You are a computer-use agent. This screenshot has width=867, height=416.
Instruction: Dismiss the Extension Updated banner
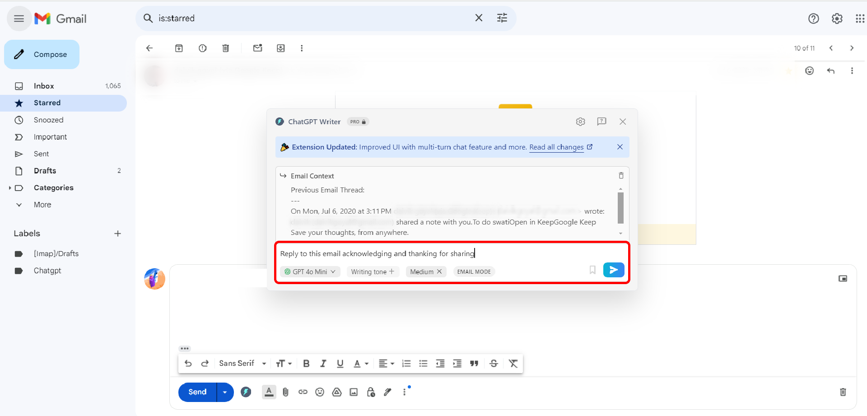click(620, 147)
